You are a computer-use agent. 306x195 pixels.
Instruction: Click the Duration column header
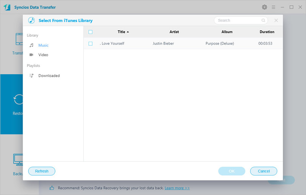[x=267, y=32]
